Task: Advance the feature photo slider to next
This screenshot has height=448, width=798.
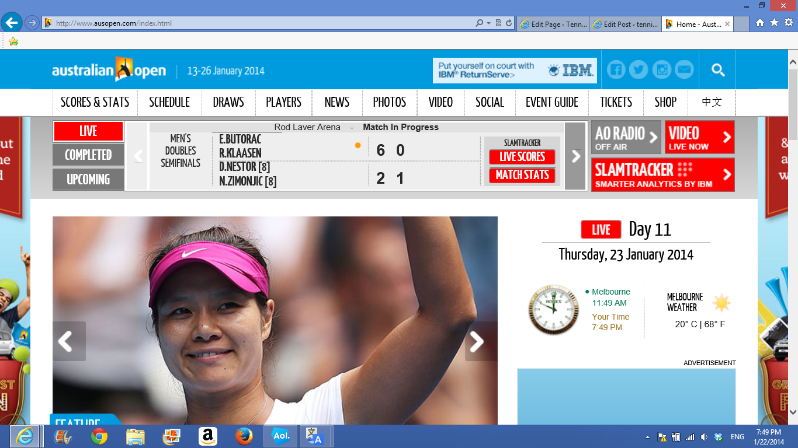Action: tap(477, 342)
